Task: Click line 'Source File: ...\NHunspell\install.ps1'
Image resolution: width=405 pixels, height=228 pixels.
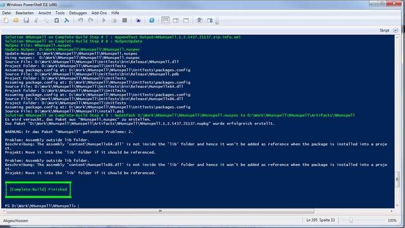Action: coord(65,111)
